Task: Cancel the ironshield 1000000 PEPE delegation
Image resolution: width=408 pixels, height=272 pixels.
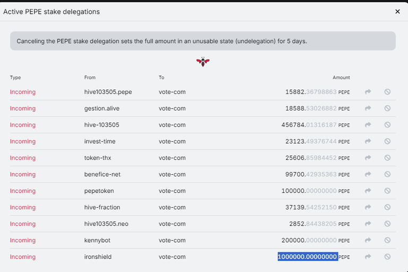Action: pos(387,257)
